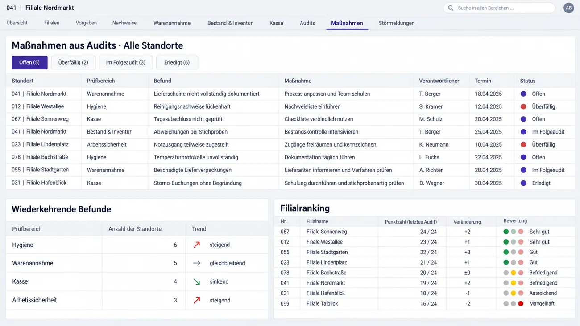Show Erledigt (6) measures
This screenshot has width=580, height=326.
pyautogui.click(x=177, y=62)
